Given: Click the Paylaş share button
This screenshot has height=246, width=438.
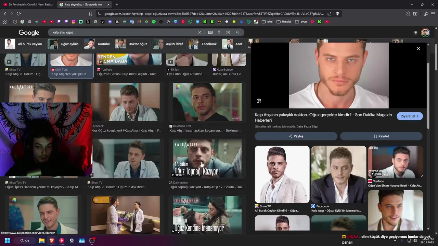Looking at the screenshot, I should (296, 136).
